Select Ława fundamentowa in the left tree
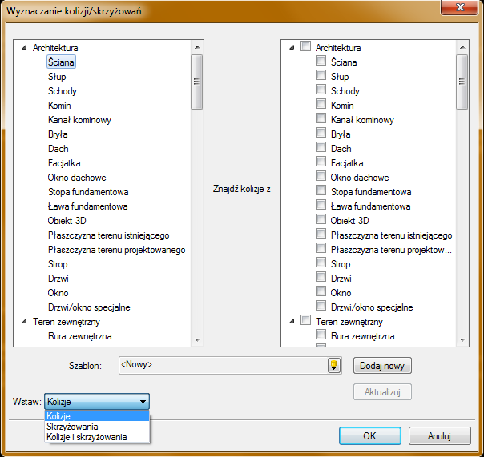The height and width of the screenshot is (457, 484). click(87, 206)
